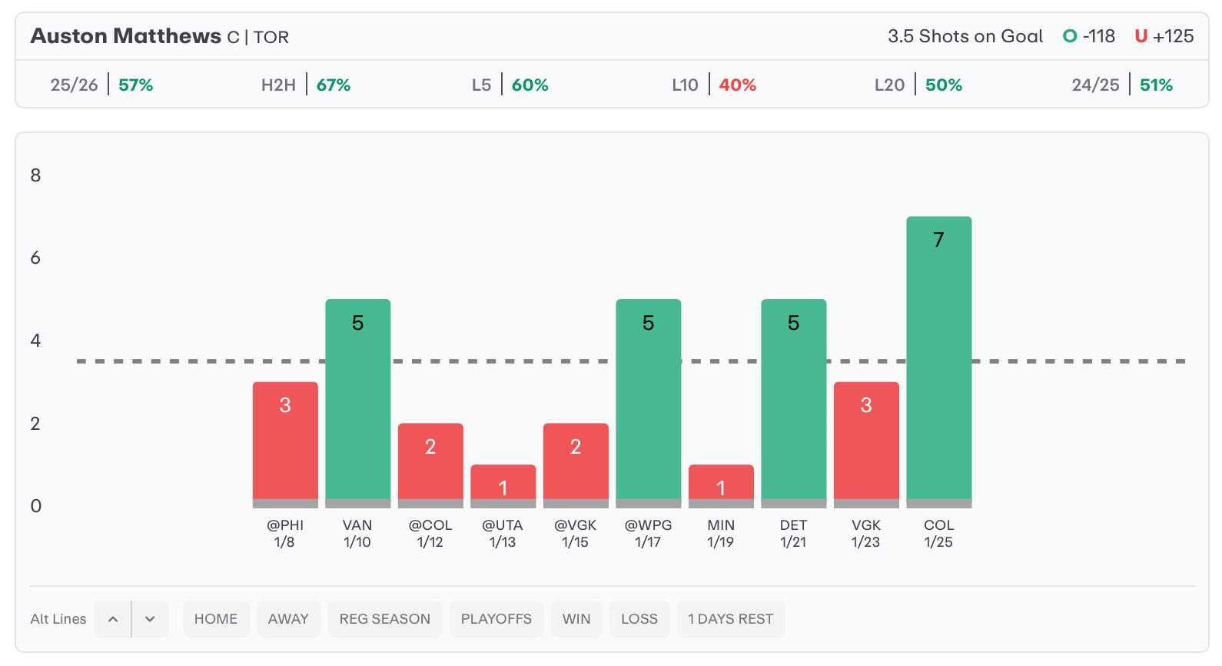Click the Alt Lines down chevron
The image size is (1222, 666).
tap(150, 619)
